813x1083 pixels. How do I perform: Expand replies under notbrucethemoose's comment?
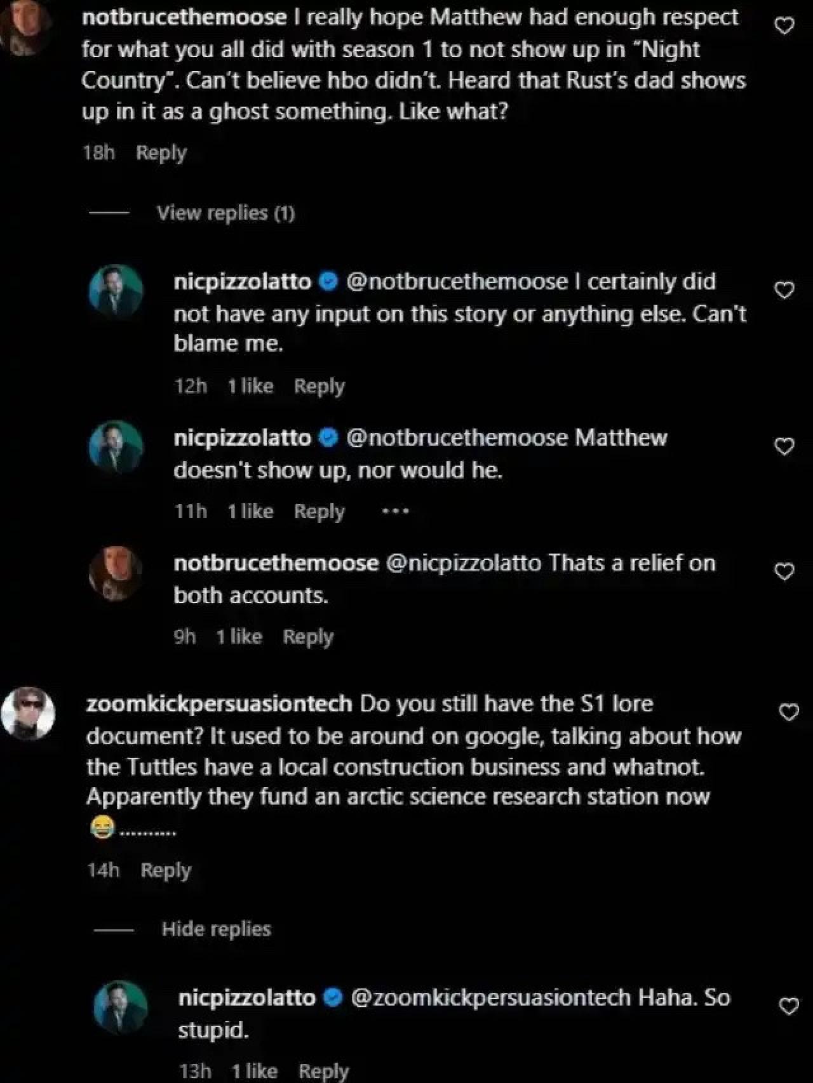point(226,213)
